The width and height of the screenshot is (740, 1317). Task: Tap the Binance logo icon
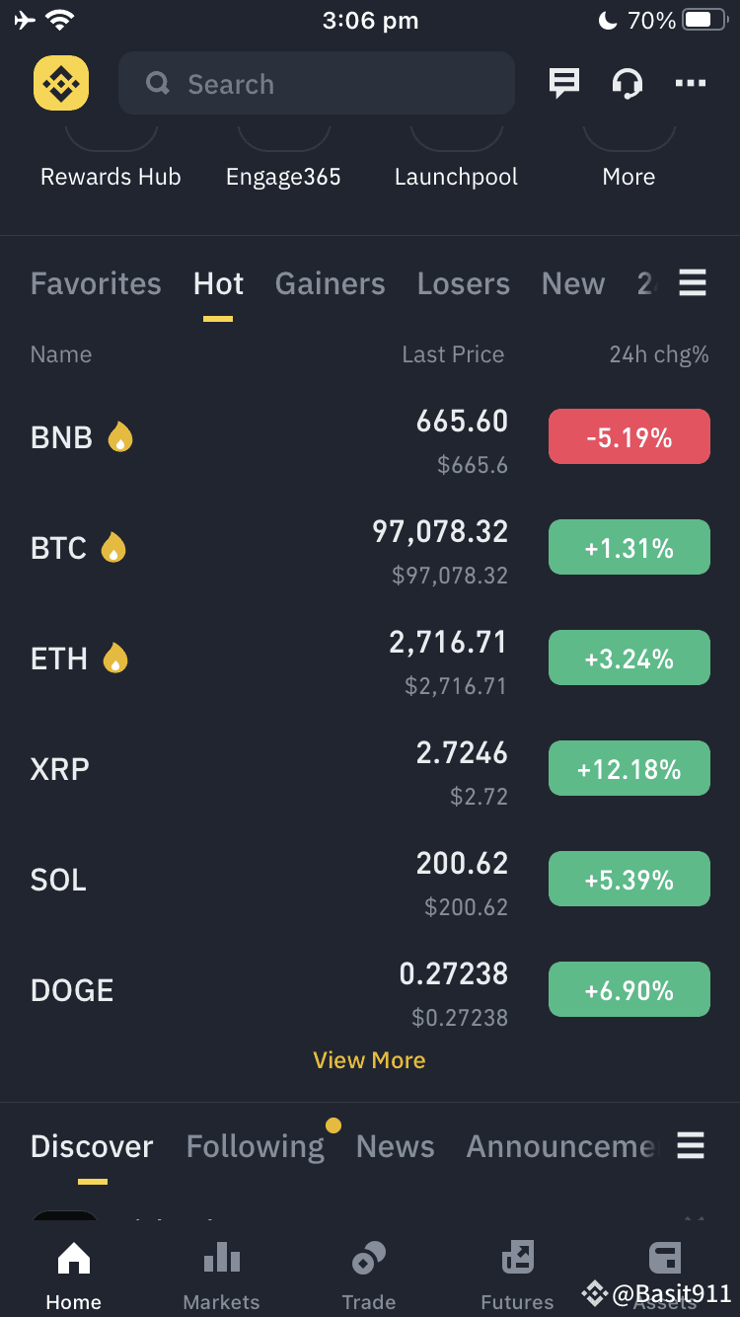point(61,83)
